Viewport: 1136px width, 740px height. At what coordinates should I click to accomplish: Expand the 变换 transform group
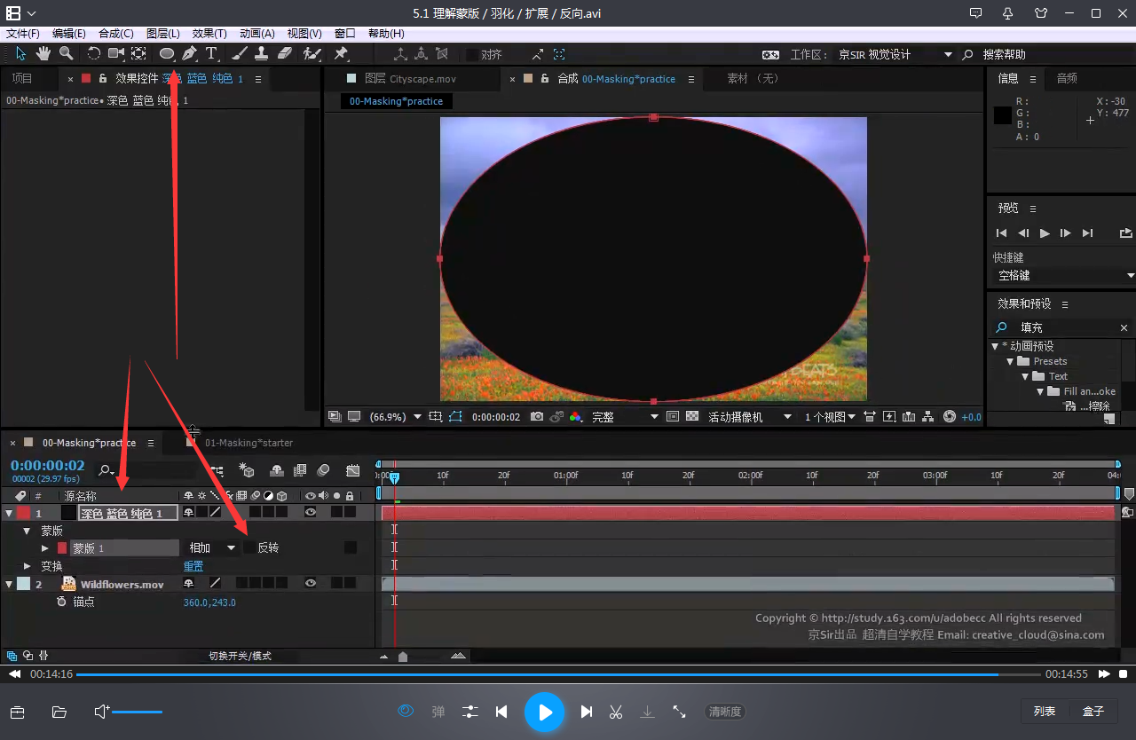(28, 566)
